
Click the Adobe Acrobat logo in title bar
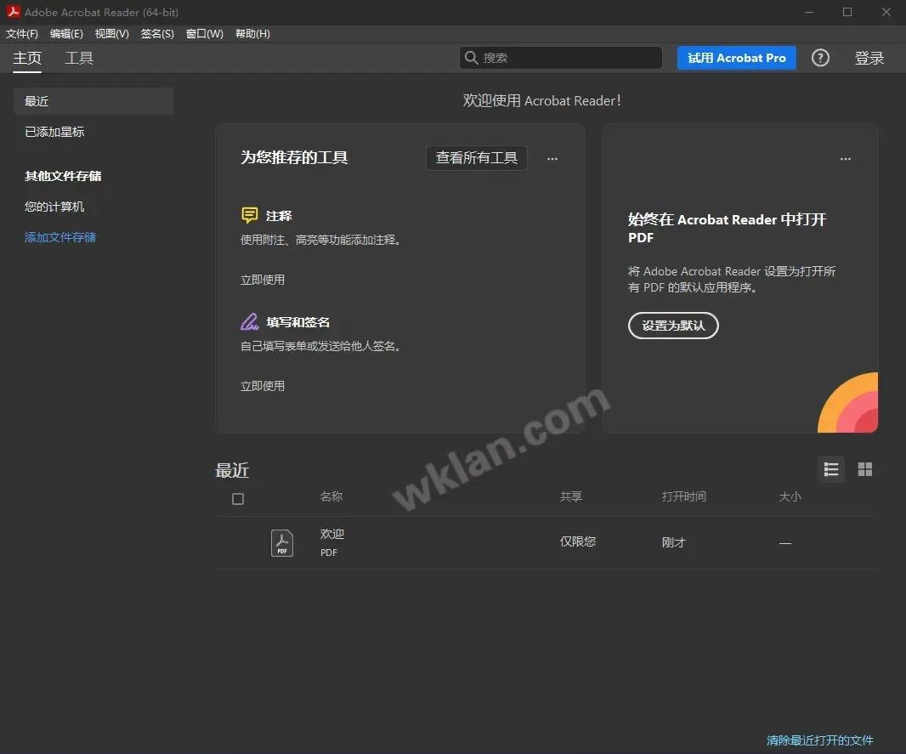(x=14, y=12)
